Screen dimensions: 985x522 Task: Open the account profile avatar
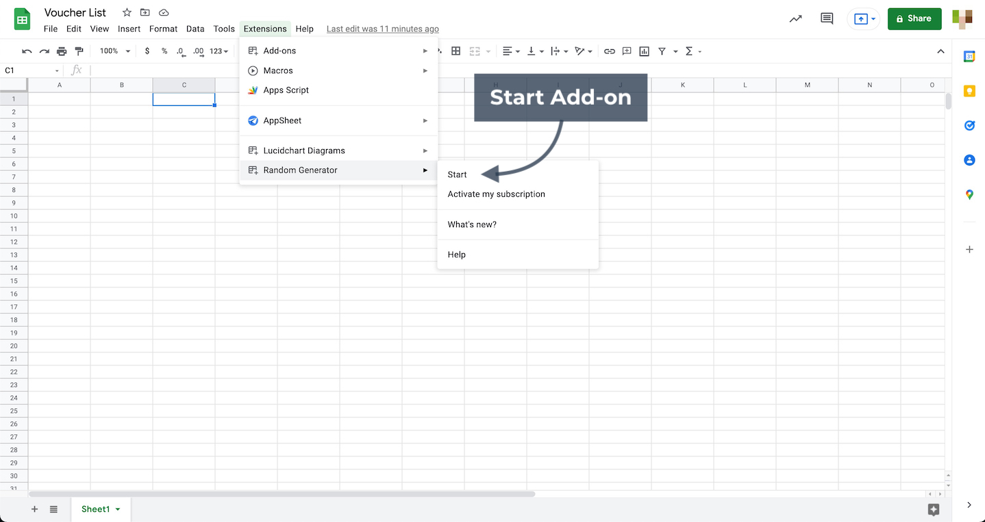[x=962, y=19]
